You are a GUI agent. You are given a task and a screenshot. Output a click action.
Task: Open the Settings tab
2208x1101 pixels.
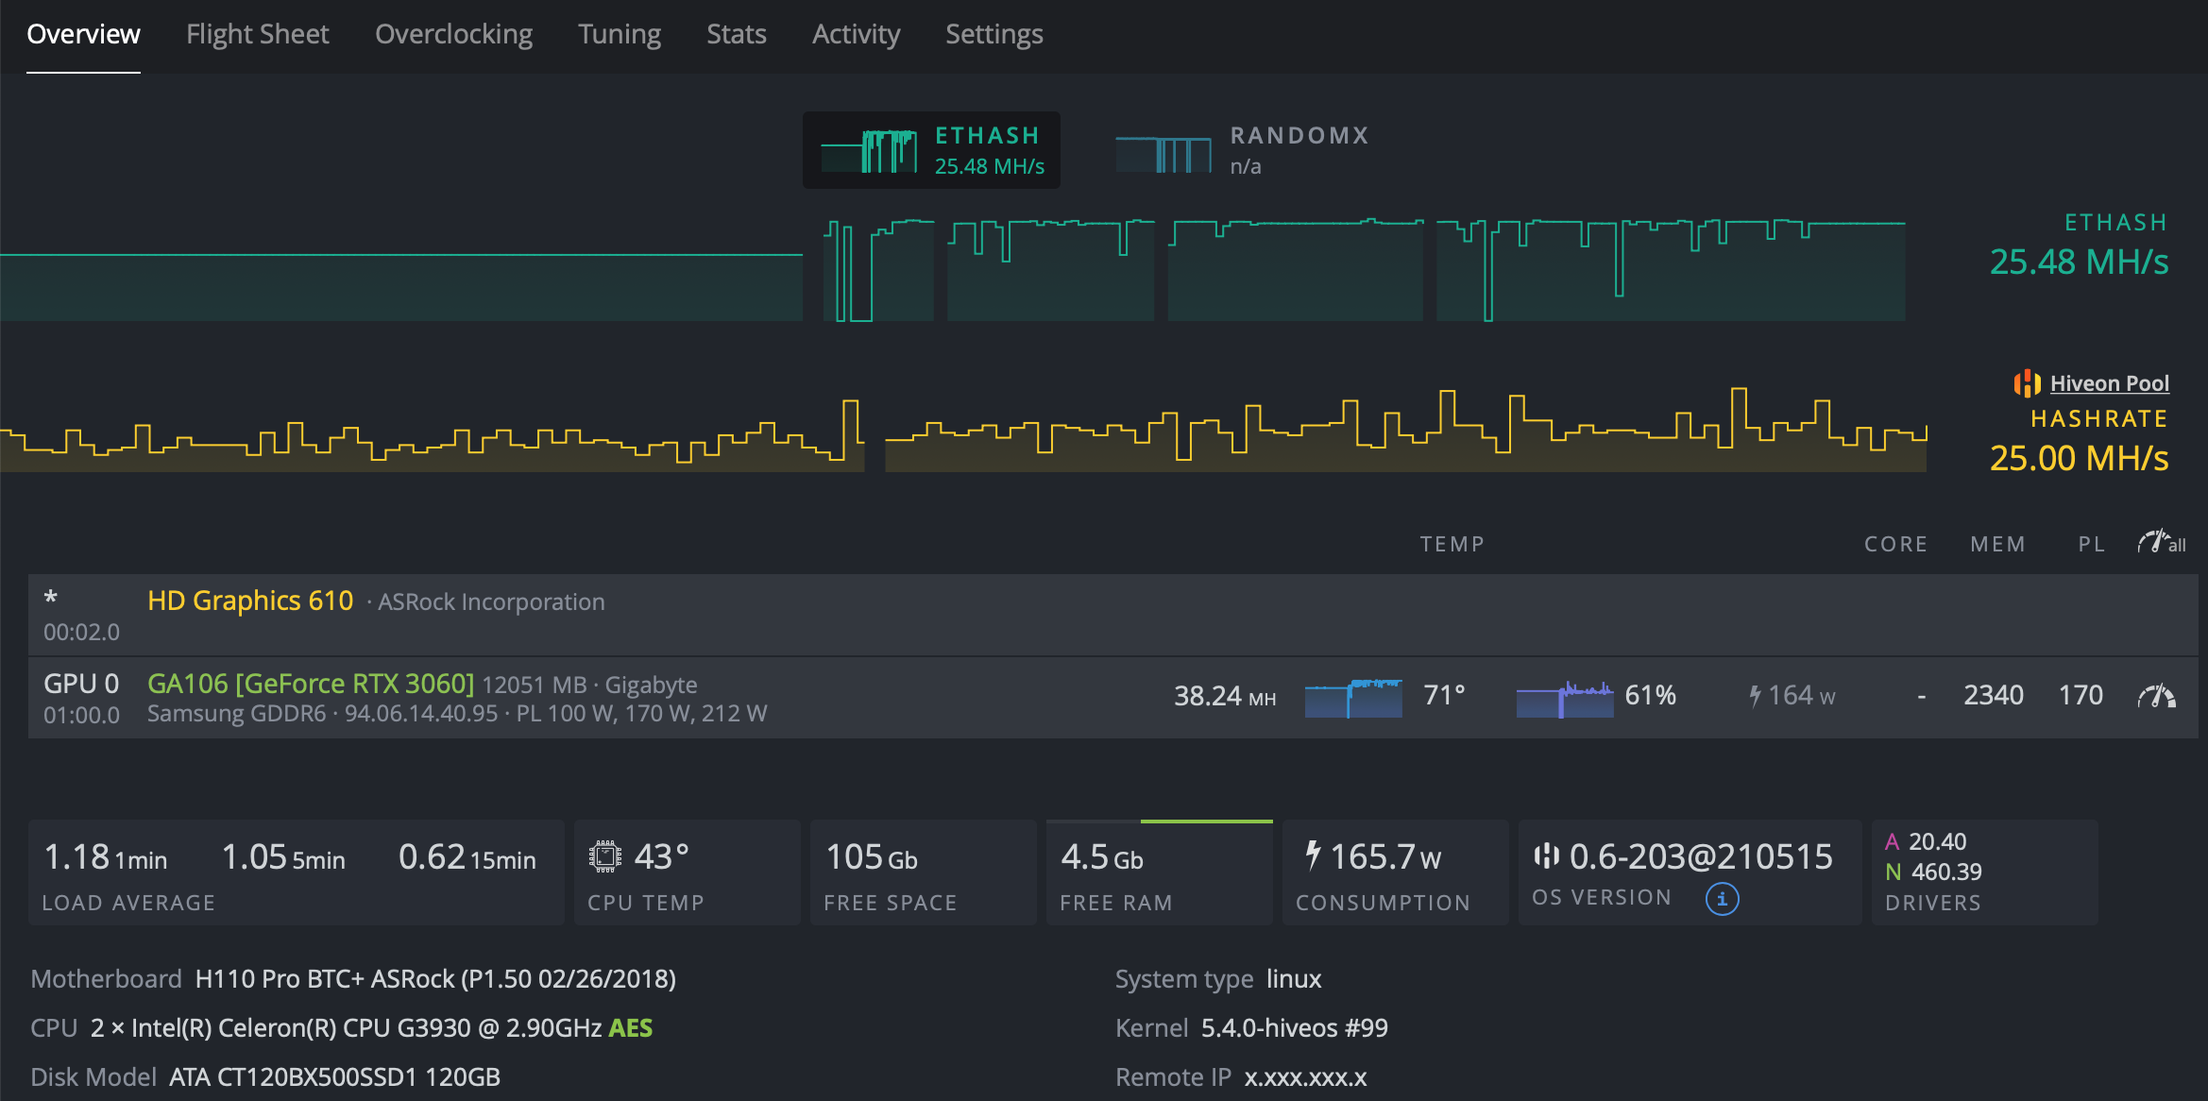click(x=994, y=34)
